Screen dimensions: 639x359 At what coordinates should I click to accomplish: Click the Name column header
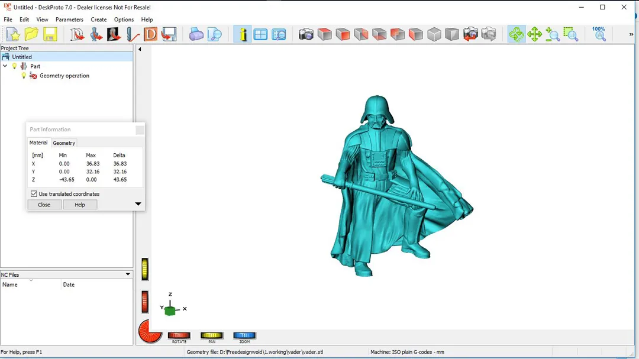(31, 284)
